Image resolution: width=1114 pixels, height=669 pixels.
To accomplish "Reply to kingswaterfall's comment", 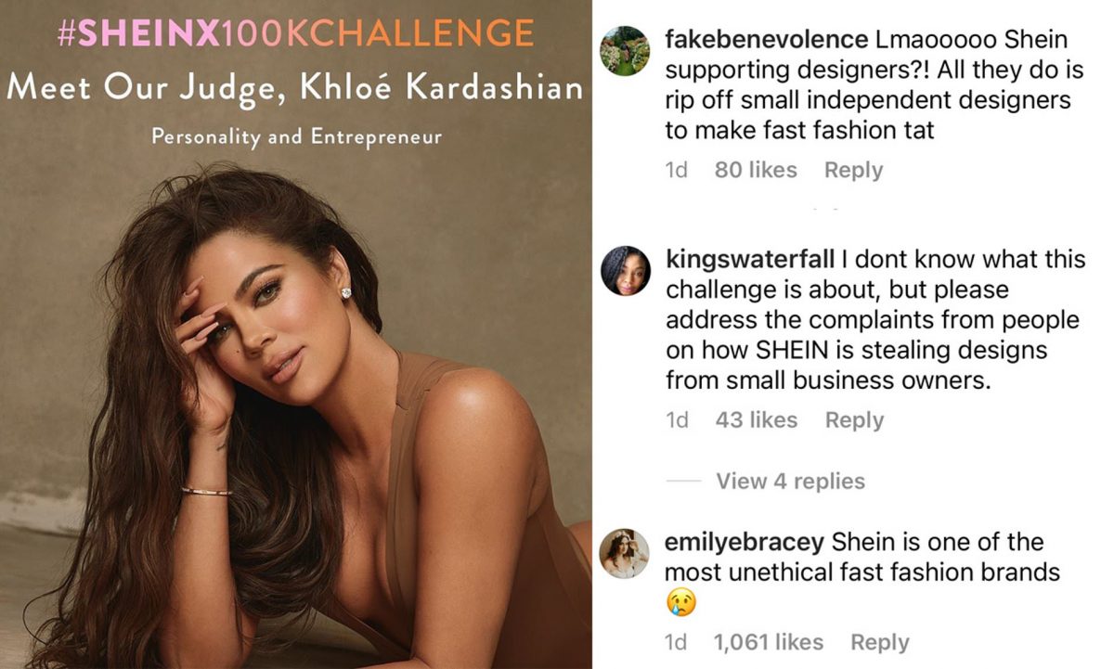I will (x=854, y=419).
